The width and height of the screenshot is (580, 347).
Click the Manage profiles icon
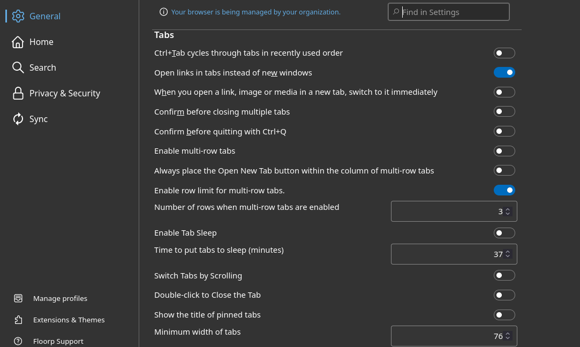(x=18, y=298)
